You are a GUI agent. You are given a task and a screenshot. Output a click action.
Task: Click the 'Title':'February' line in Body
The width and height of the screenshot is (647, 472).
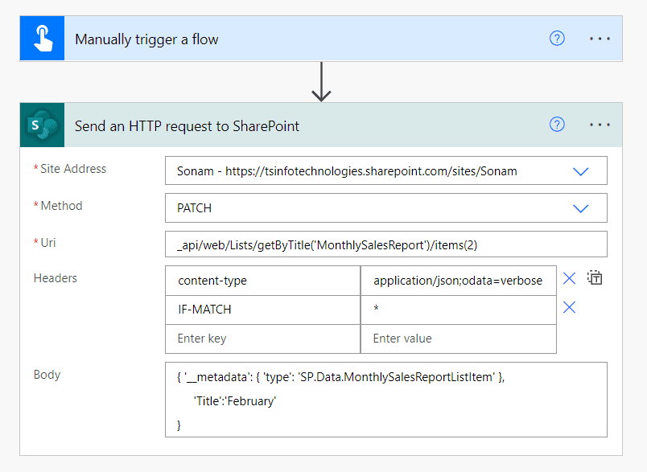(x=235, y=401)
